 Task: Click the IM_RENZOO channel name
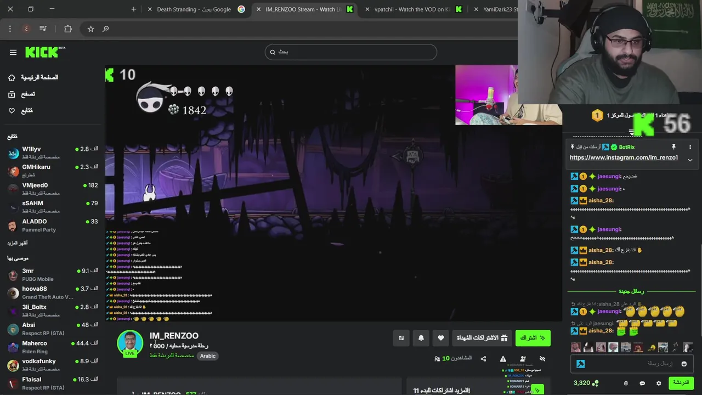click(174, 336)
